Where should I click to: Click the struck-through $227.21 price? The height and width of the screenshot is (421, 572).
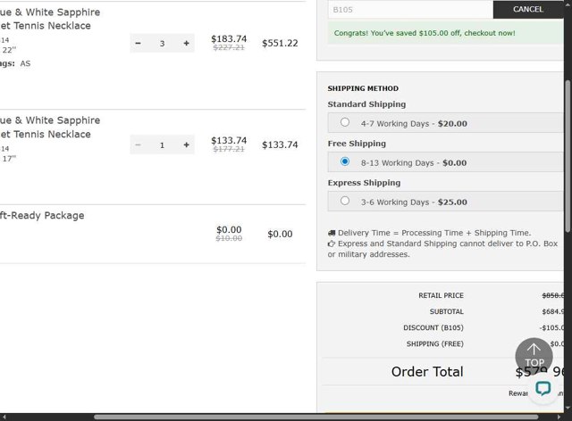coord(229,47)
